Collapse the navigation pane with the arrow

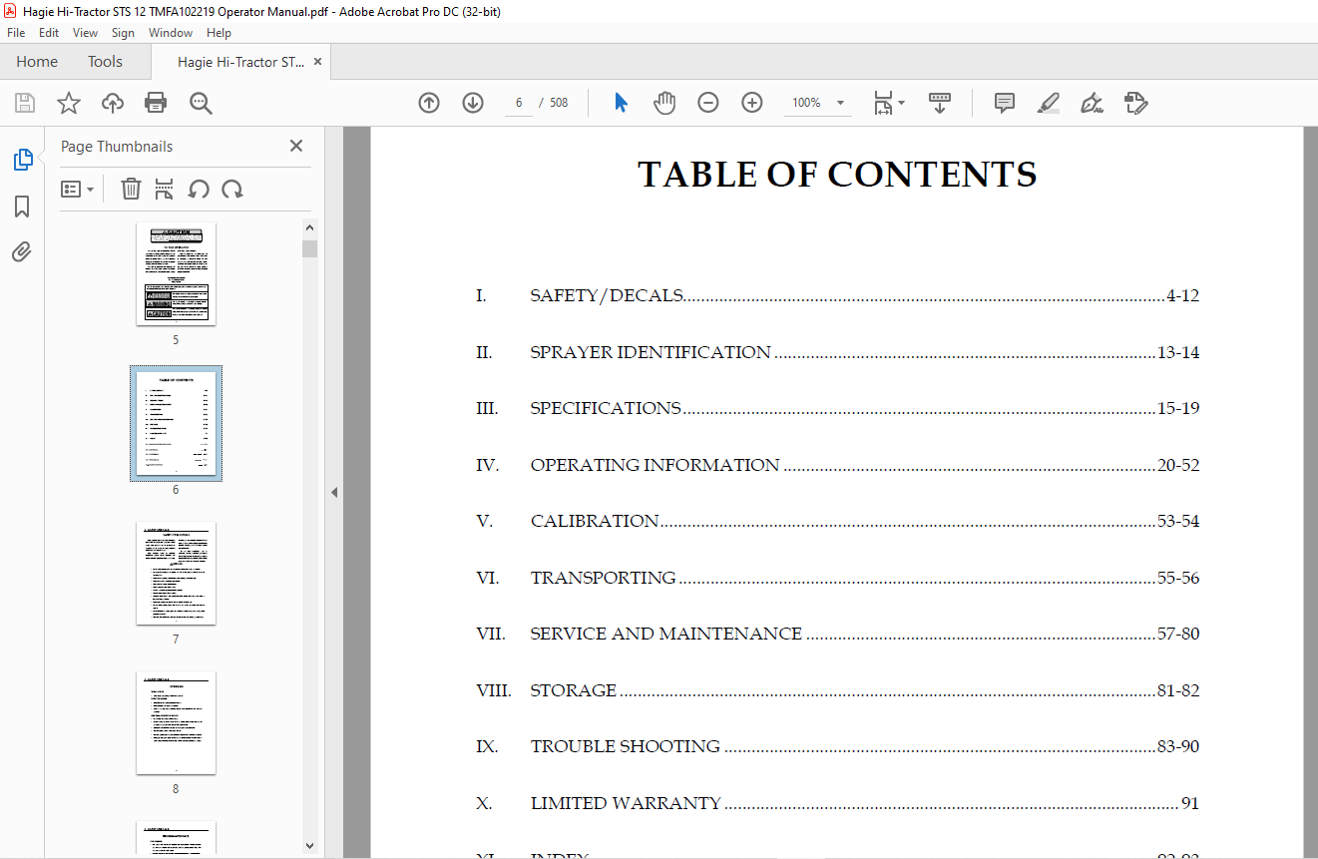334,492
